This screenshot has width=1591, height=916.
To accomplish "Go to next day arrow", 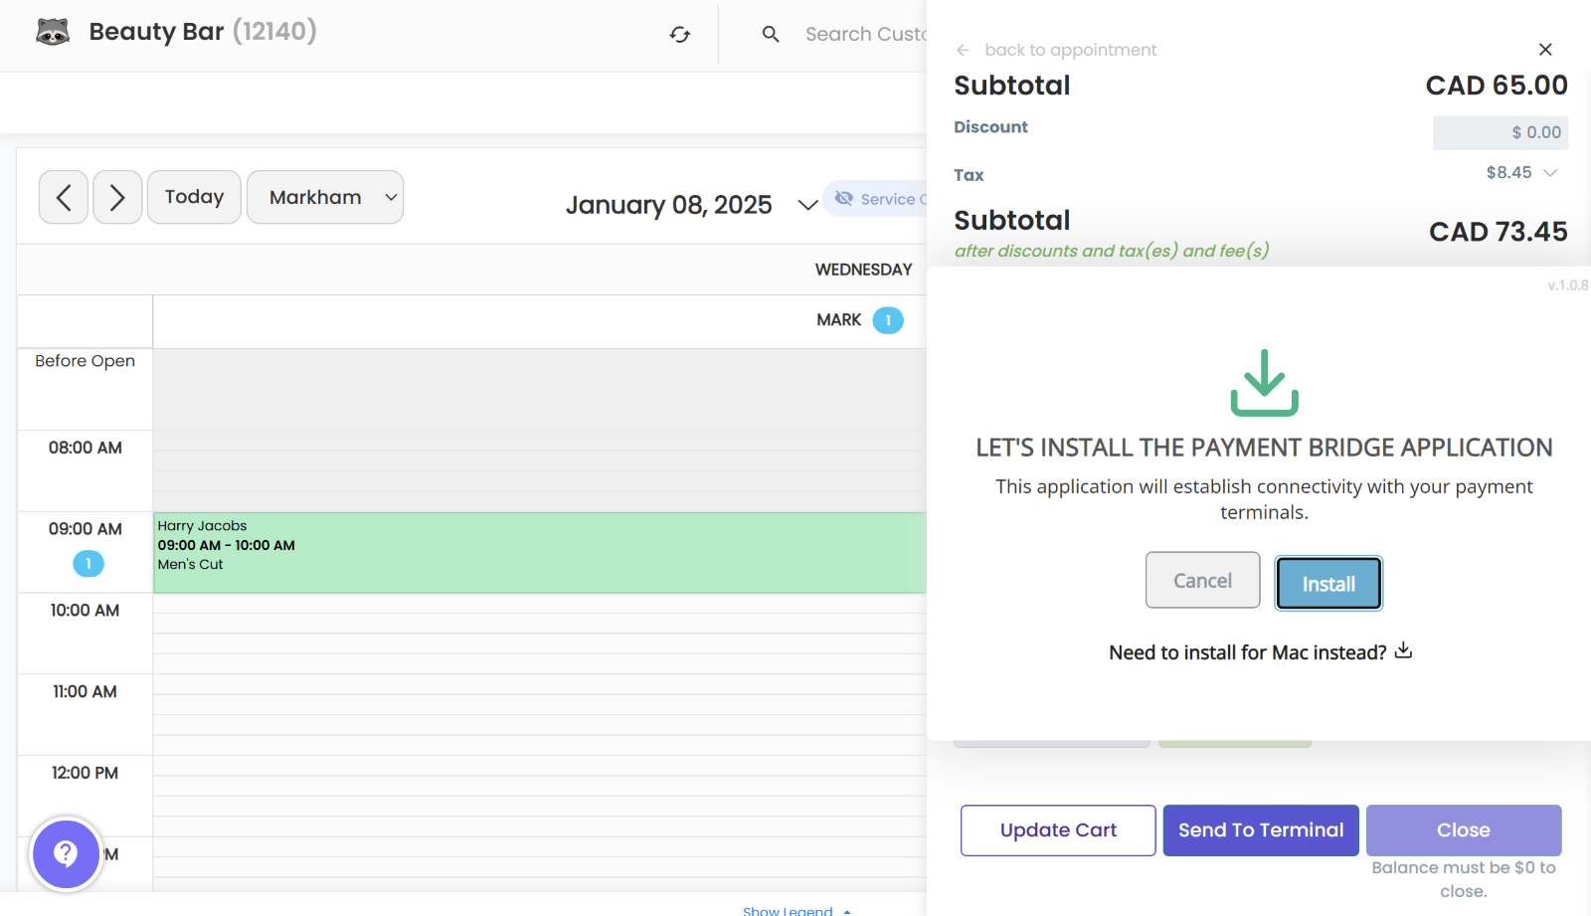I will click(x=117, y=197).
